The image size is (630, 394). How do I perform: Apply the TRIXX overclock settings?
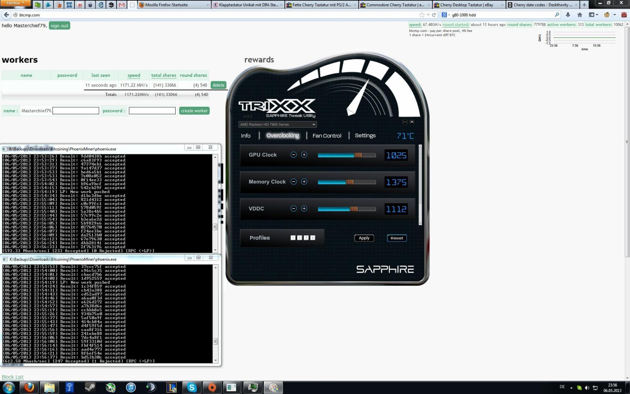[x=364, y=238]
